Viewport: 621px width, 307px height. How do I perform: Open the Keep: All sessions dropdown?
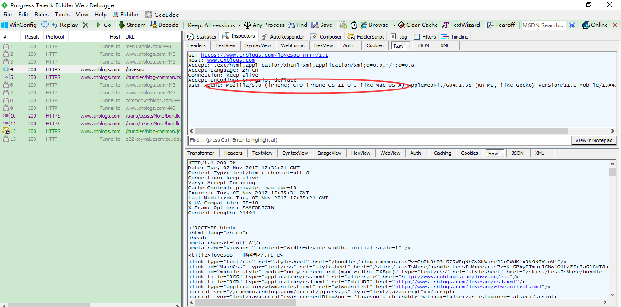pos(214,25)
